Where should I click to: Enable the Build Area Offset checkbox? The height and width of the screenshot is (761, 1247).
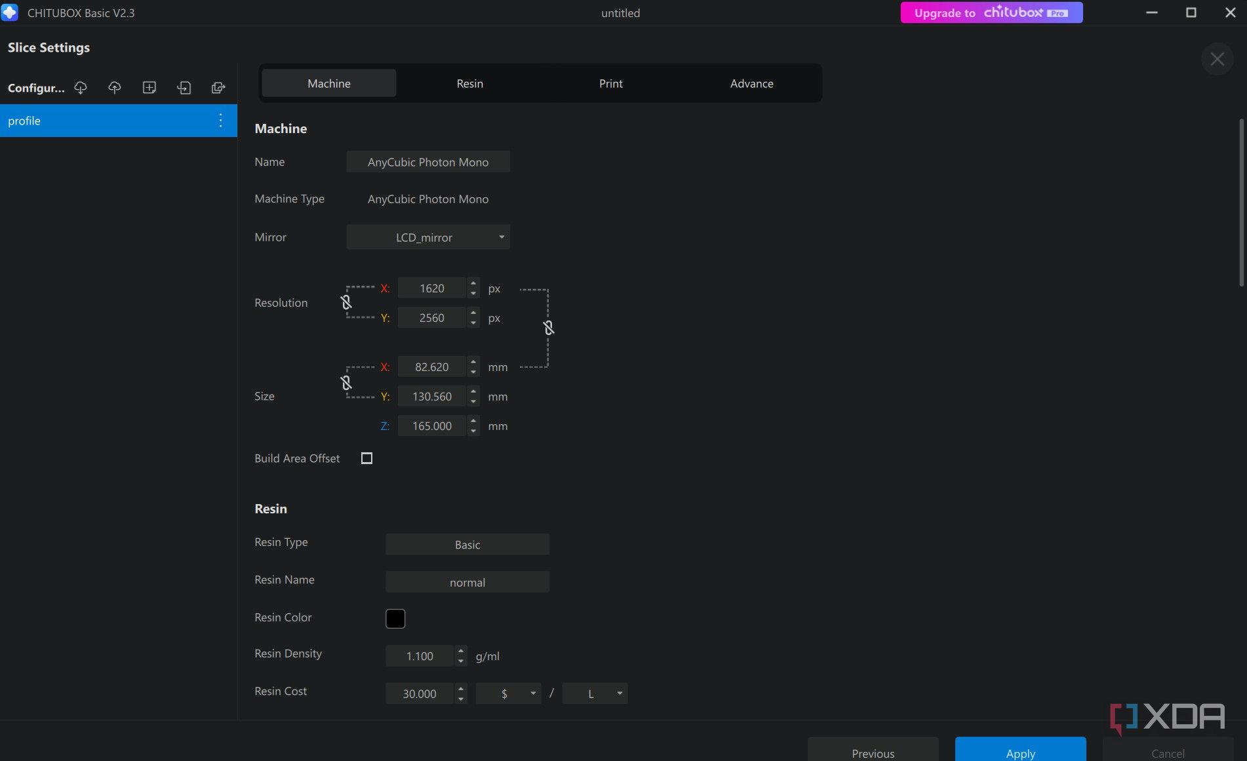(367, 458)
